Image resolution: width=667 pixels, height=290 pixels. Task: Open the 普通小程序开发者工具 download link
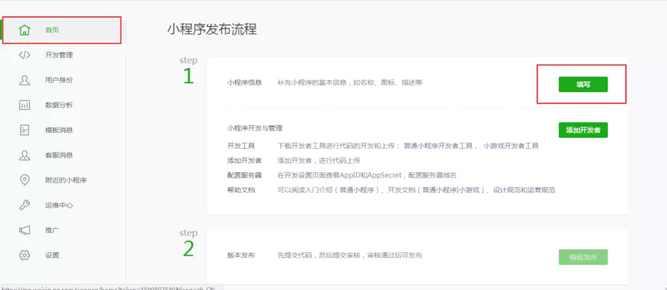pyautogui.click(x=438, y=146)
